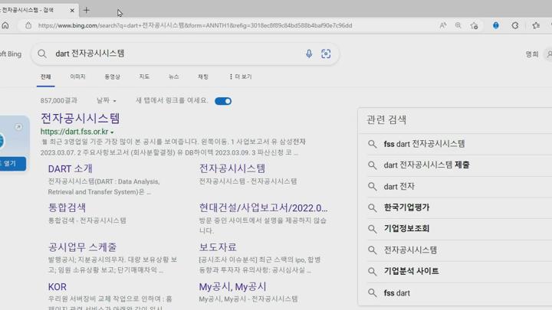
Task: Switch to the 이미지 tab
Action: [x=77, y=77]
